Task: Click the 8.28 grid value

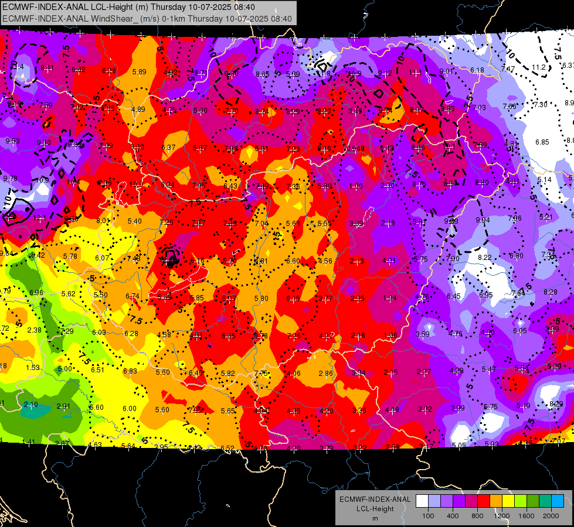Action: 550,292
